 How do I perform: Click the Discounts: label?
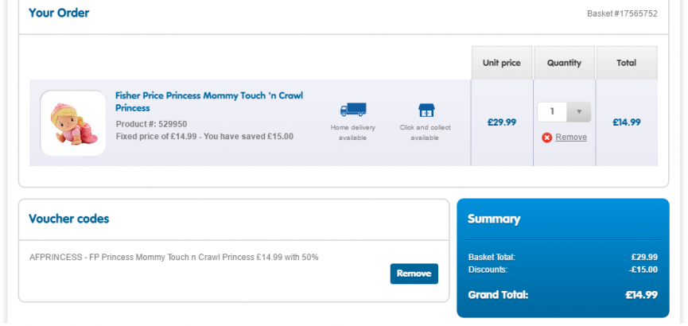488,270
